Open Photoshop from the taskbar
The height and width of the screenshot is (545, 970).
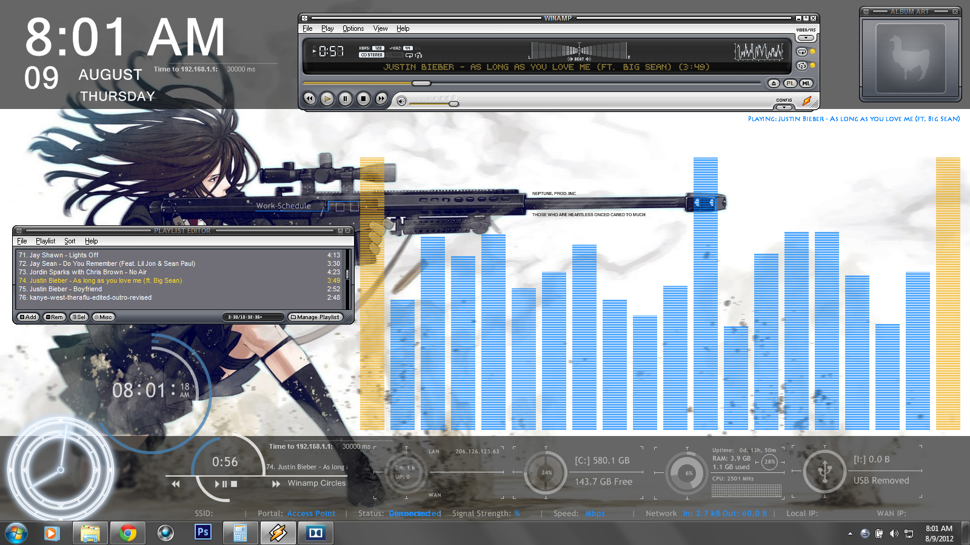point(203,533)
